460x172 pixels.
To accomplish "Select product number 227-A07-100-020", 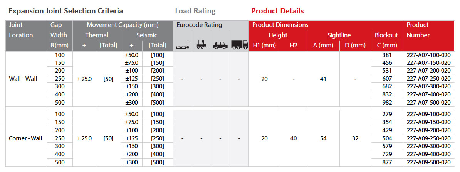I will 429,55.
